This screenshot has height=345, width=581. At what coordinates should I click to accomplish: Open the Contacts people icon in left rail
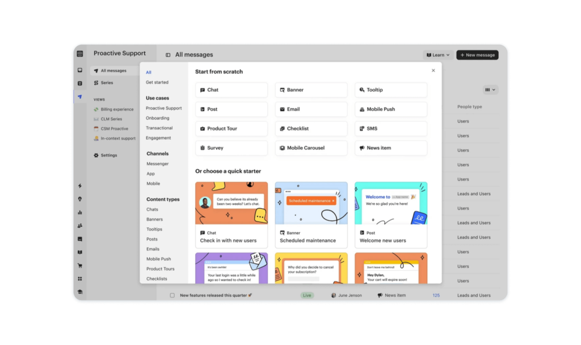(80, 226)
